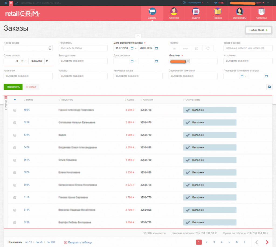Click the save filter floppy disk icon
Screen dimensions: 276x247
[x=269, y=87]
